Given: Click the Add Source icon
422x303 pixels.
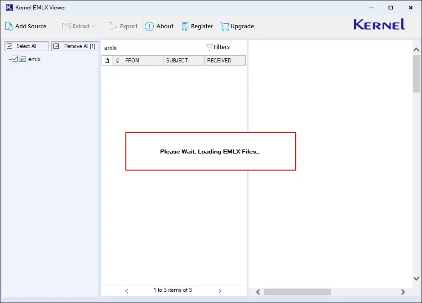Looking at the screenshot, I should click(9, 26).
